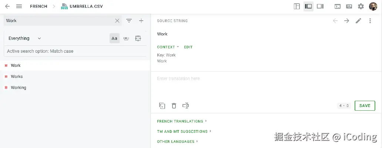Toggle the match whole word option
Screen dimensions: 382x148
[x=126, y=38]
